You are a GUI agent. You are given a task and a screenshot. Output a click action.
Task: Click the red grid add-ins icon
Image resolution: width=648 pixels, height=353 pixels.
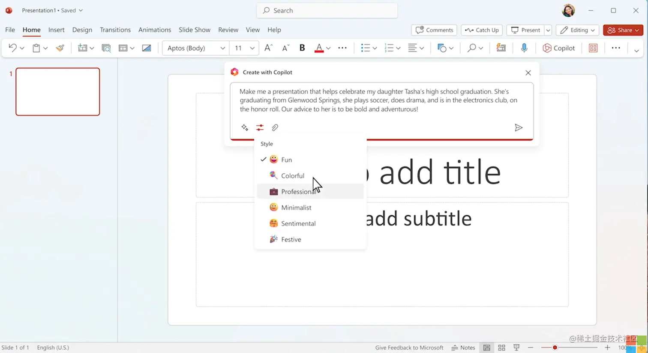[x=593, y=48]
